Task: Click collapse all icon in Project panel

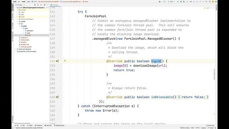Action: click(x=41, y=5)
